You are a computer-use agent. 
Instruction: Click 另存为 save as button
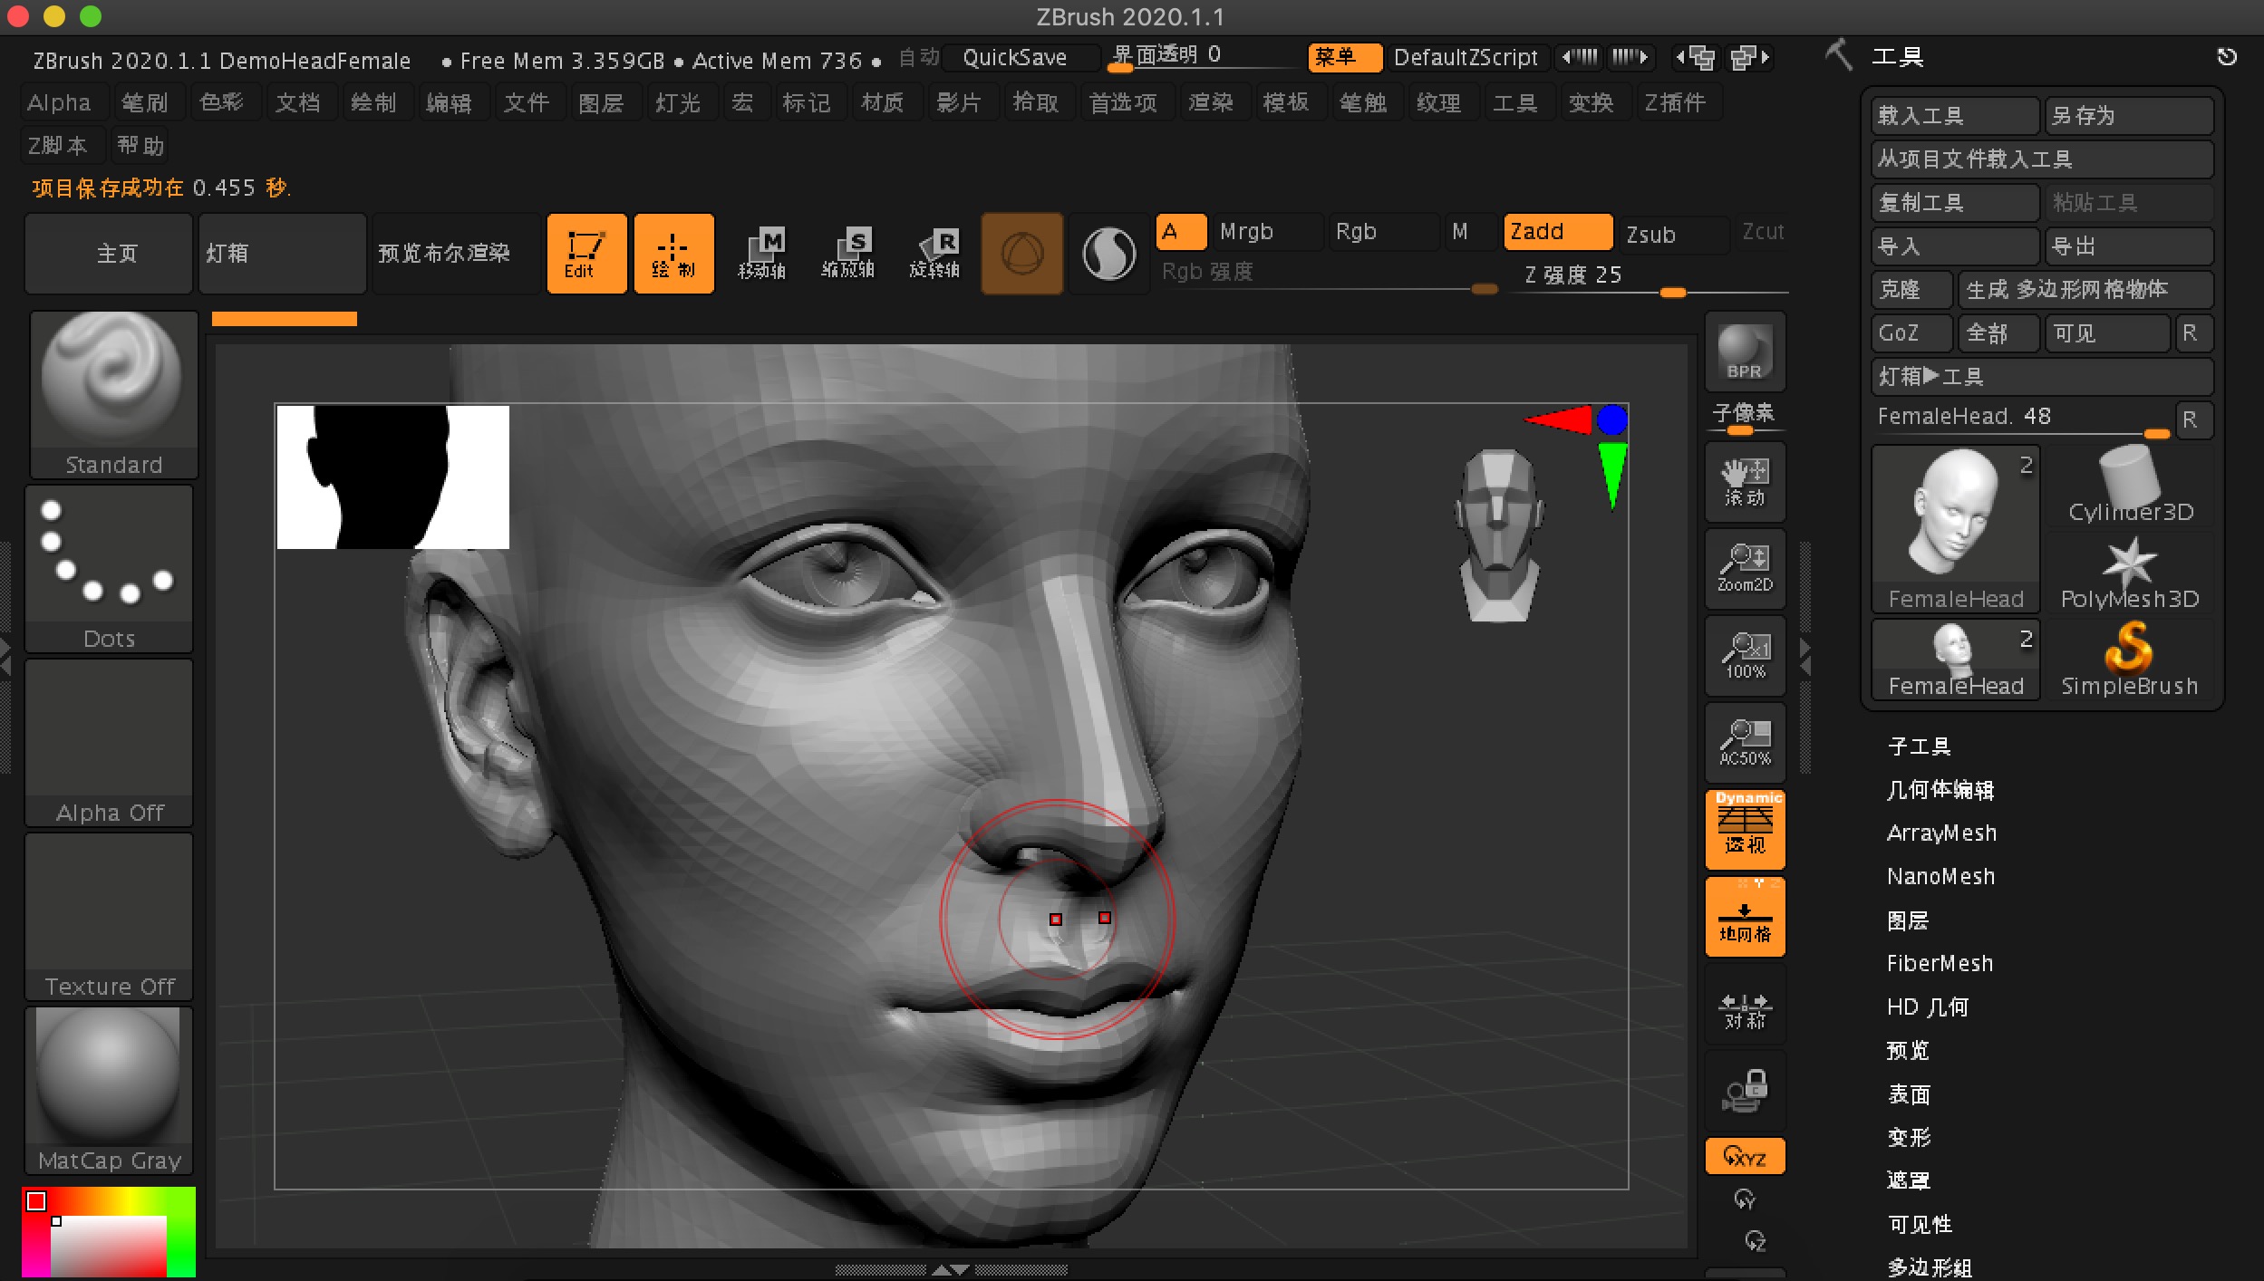point(2129,116)
